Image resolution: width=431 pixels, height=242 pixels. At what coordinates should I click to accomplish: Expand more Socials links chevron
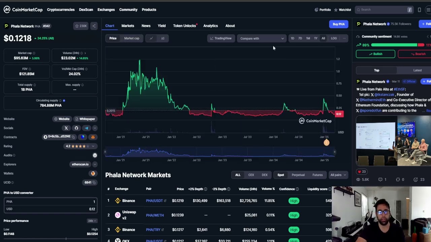coord(95,128)
